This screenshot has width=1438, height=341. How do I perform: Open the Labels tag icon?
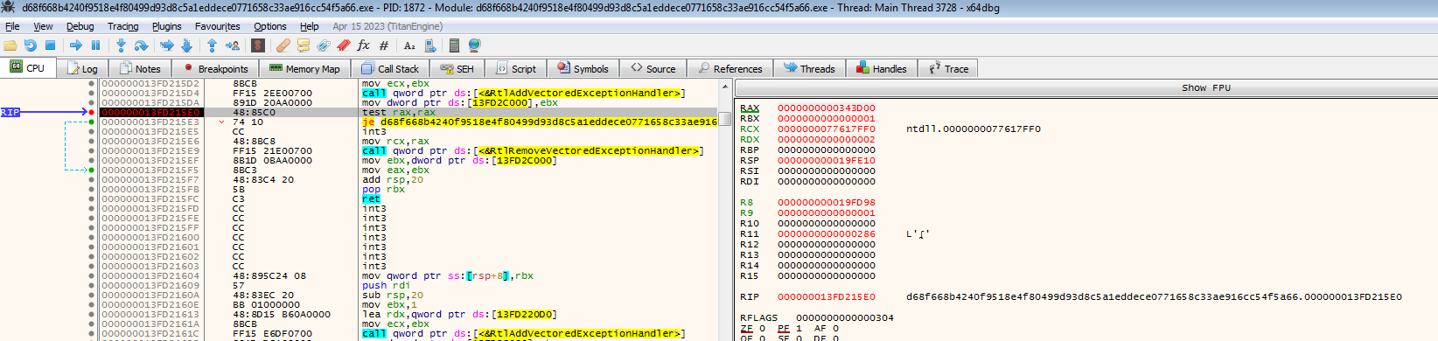coord(324,45)
